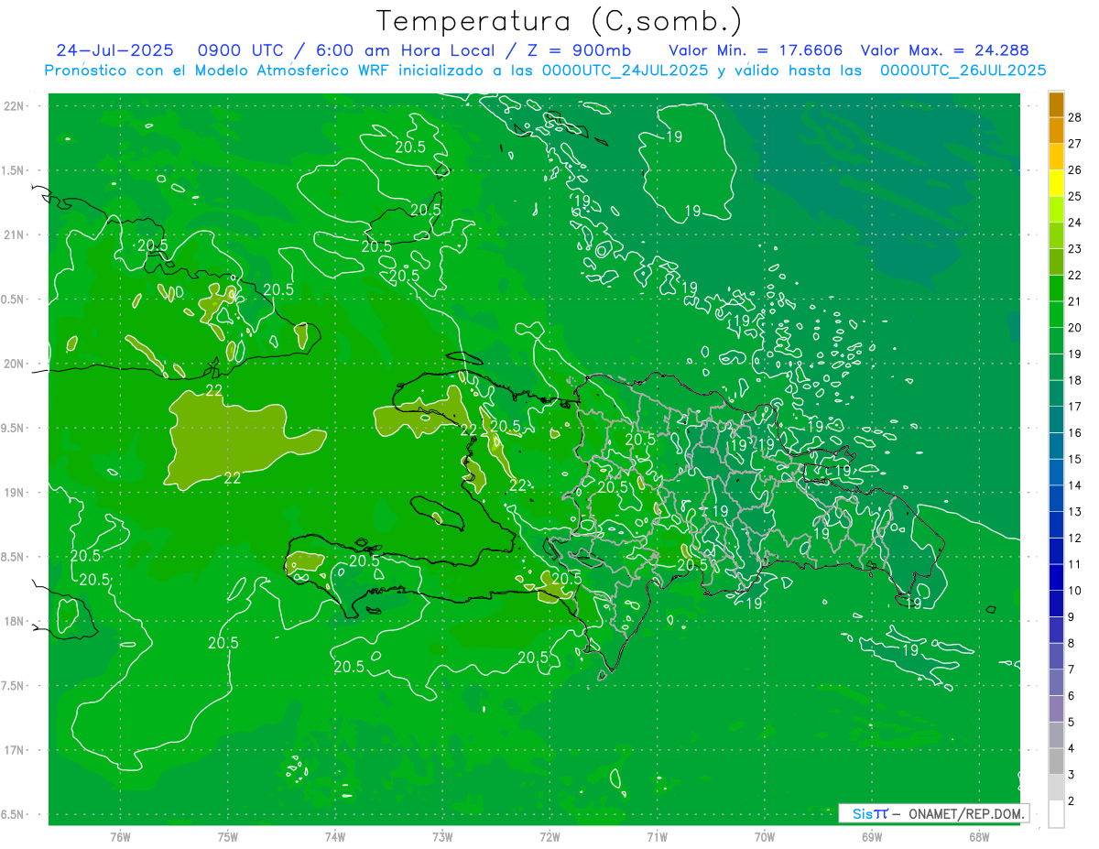Viewport: 1099px width, 849px height.
Task: Click the legend value label '16'
Action: click(x=1075, y=432)
